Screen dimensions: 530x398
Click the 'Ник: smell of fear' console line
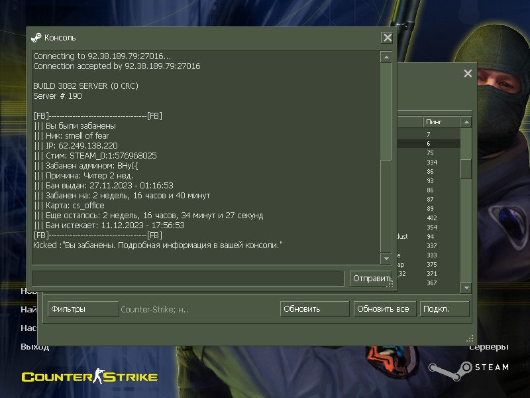click(x=72, y=136)
